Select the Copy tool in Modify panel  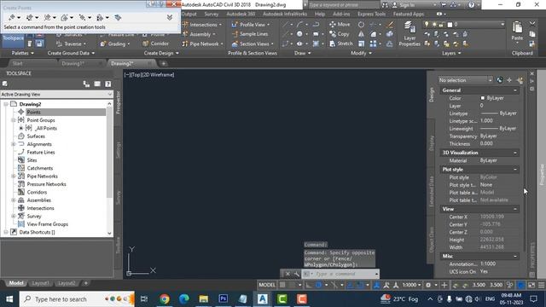(340, 34)
